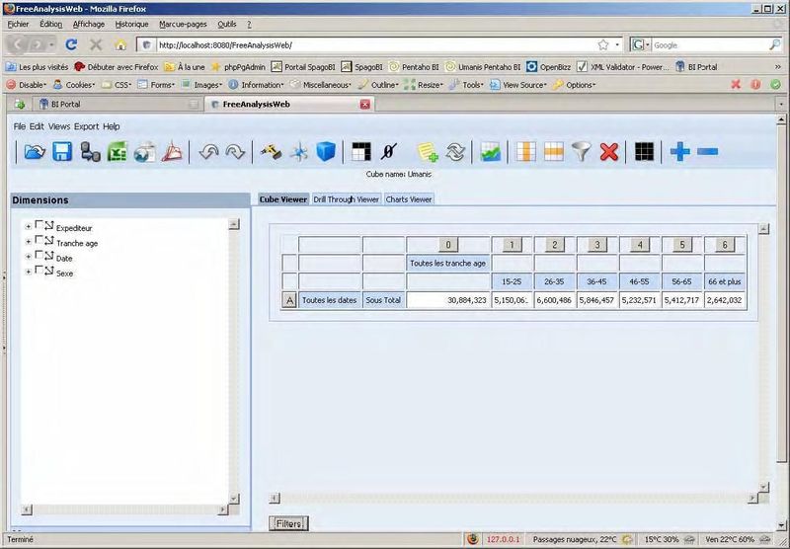Toggle the Tranche age dimension checkbox
Screen dimensions: 790x549
click(39, 241)
